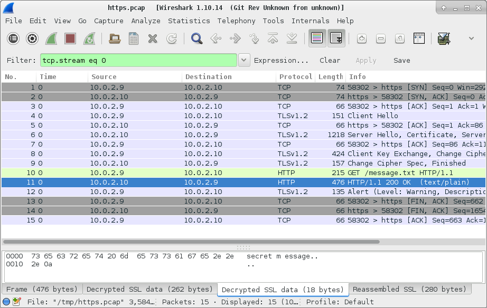This screenshot has height=308, width=487.
Task: Zoom out on packet text
Action: tap(380, 39)
